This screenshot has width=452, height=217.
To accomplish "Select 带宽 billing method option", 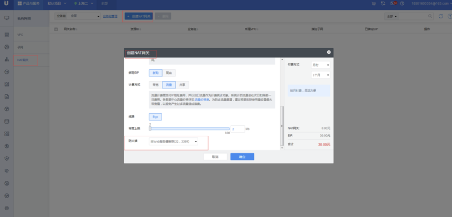I will [155, 84].
